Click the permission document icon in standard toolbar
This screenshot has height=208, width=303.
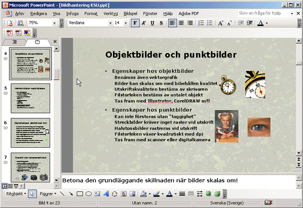(10, 23)
